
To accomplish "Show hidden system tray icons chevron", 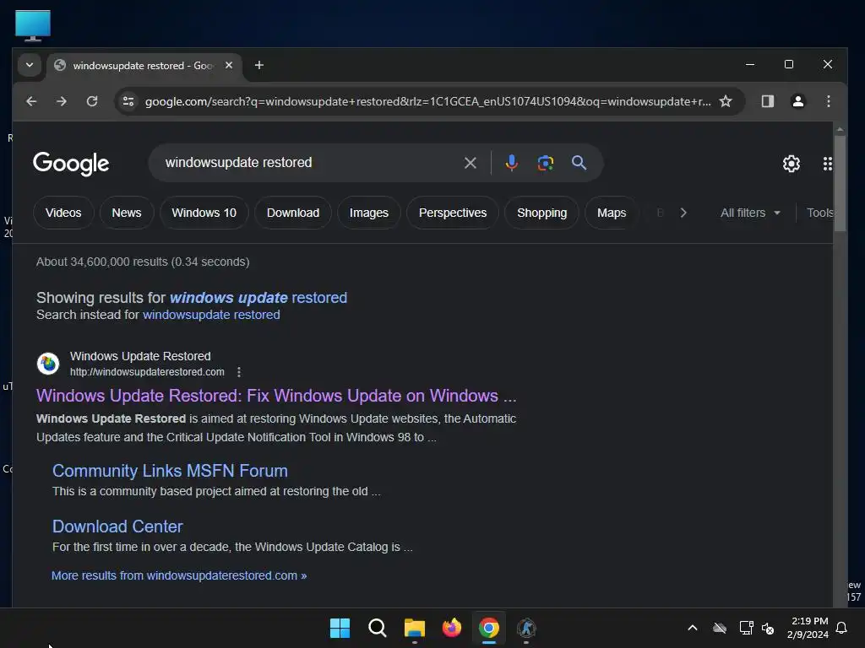I will pos(693,628).
